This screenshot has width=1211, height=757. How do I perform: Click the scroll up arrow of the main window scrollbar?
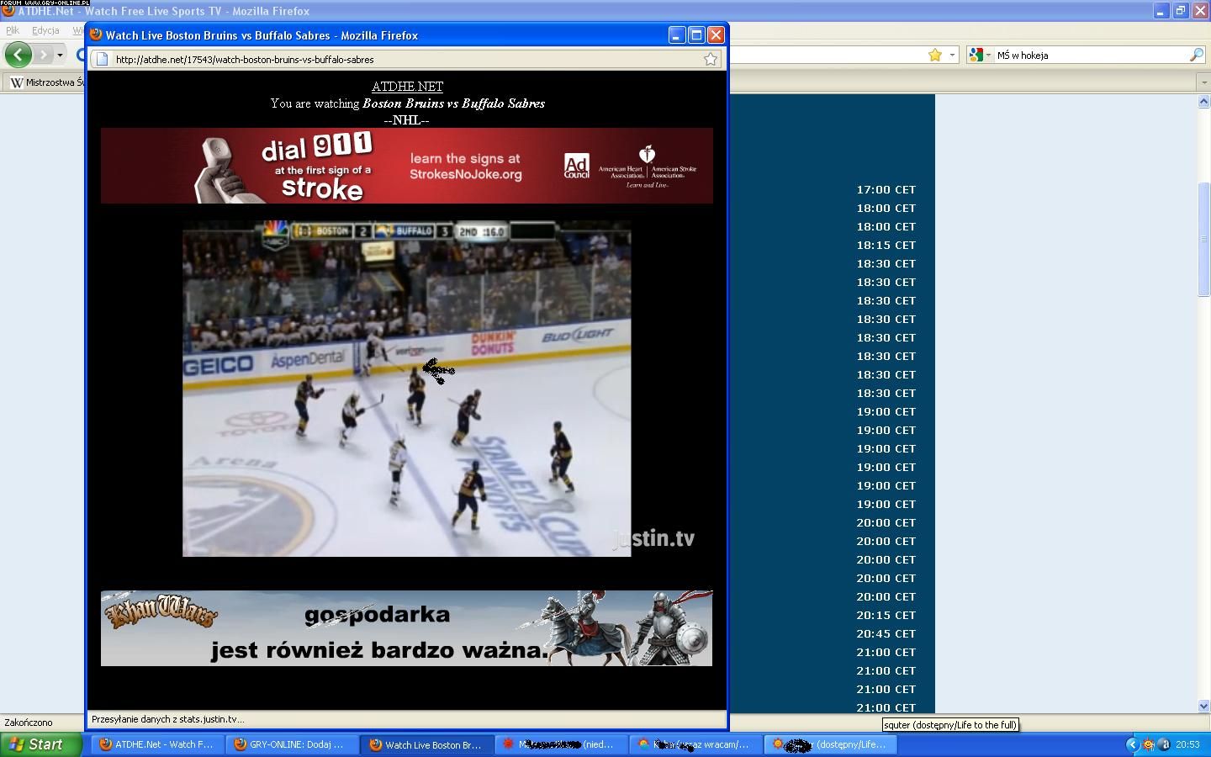[x=1203, y=102]
